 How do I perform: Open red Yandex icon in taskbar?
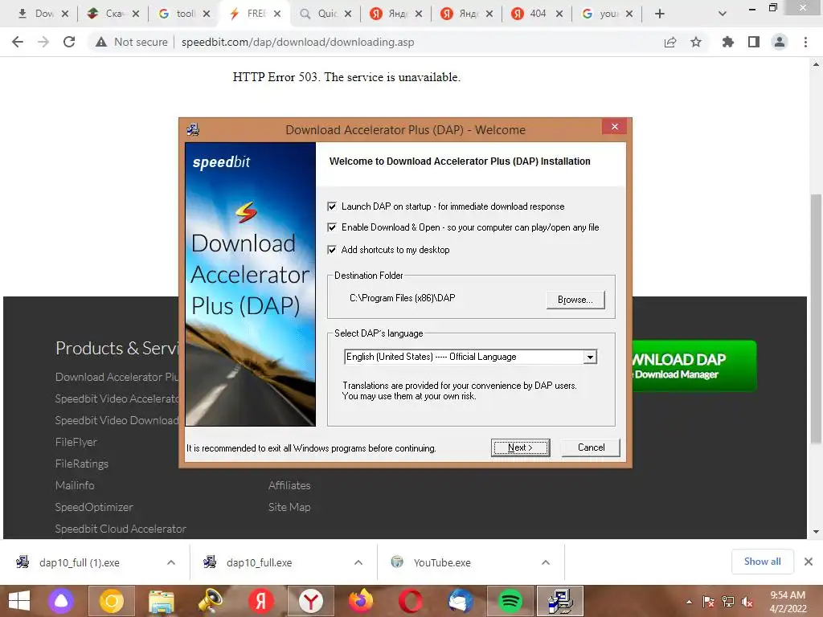260,601
